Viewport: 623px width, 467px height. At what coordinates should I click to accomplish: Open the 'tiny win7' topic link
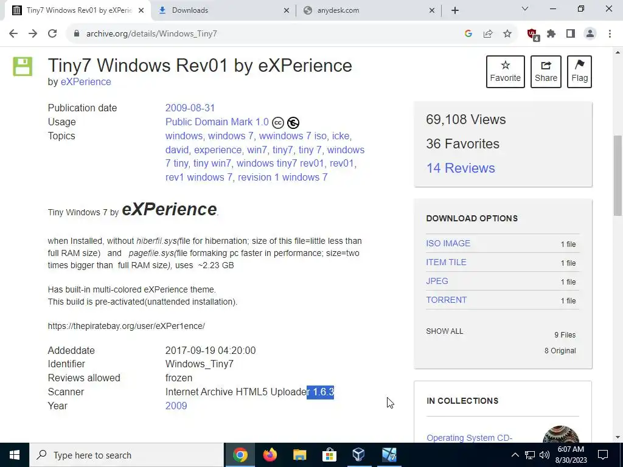click(x=212, y=163)
